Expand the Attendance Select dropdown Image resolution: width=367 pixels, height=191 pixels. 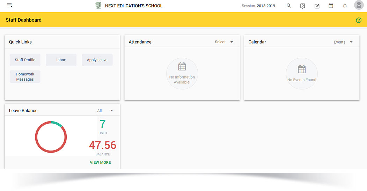coord(224,42)
